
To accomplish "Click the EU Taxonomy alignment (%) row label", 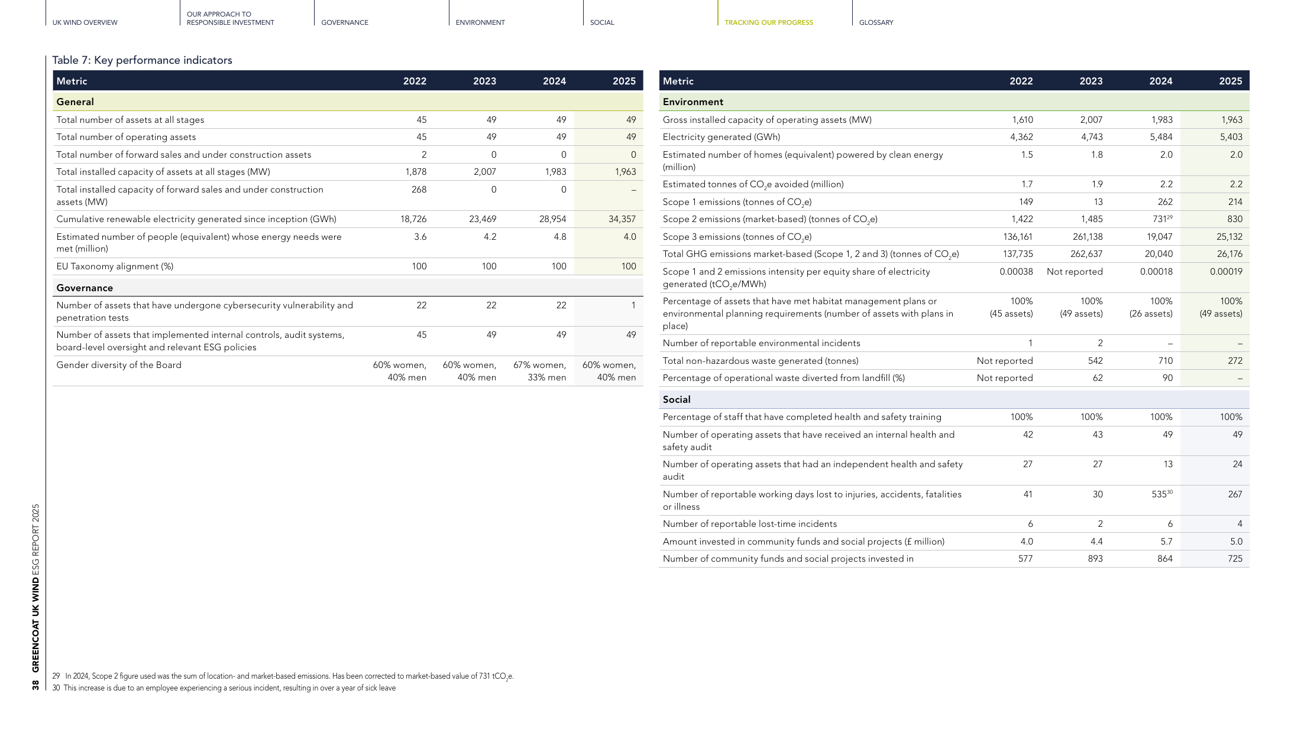I will (115, 266).
